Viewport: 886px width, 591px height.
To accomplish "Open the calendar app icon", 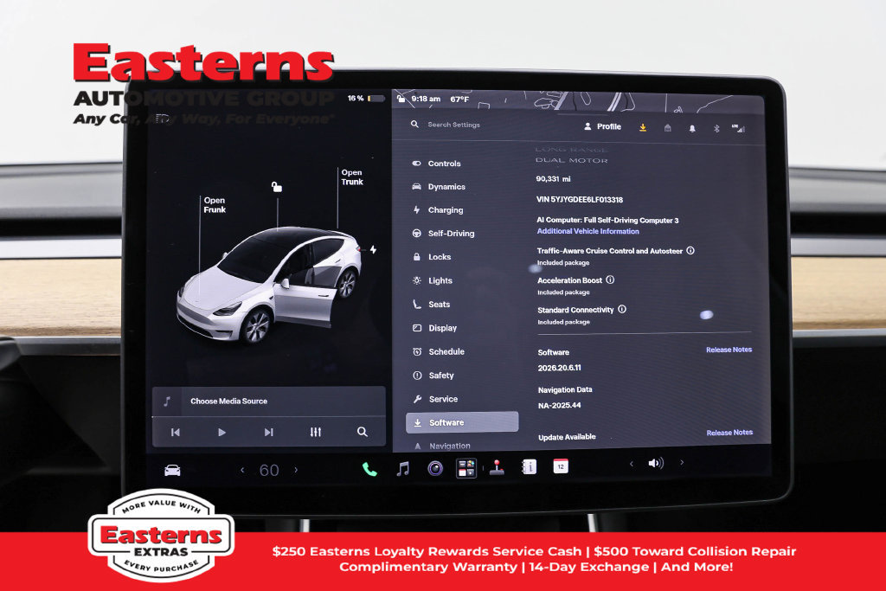I will (561, 466).
